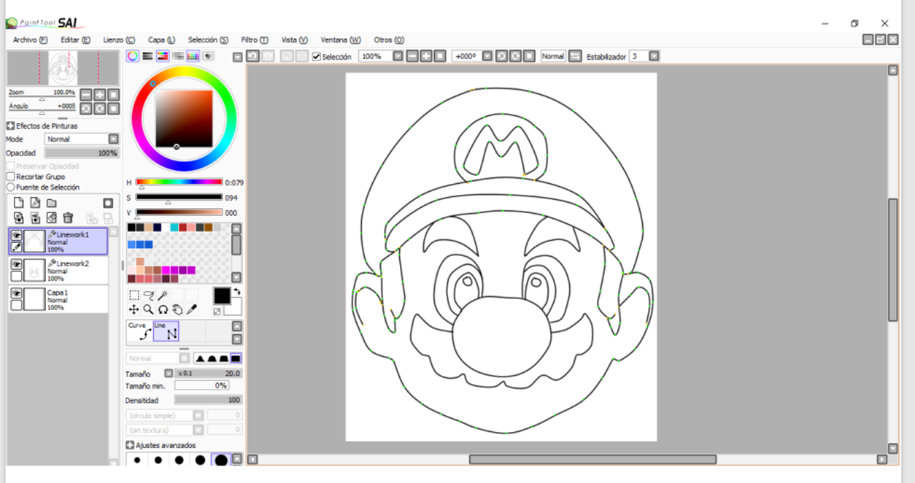Show the color wheel panel
This screenshot has width=915, height=483.
point(132,56)
